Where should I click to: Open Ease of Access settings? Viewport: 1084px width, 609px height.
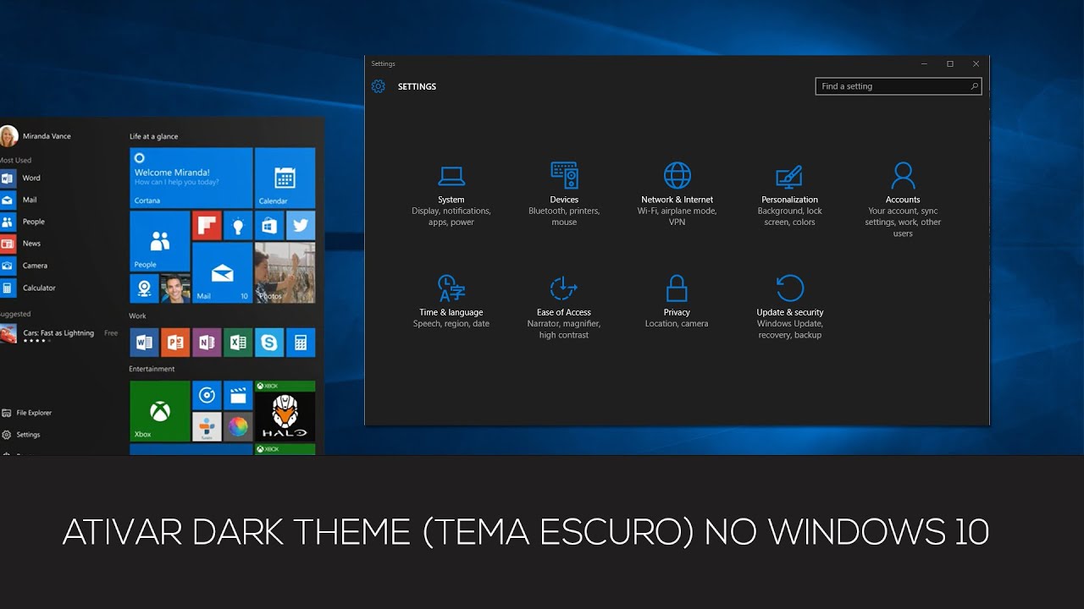(x=564, y=306)
